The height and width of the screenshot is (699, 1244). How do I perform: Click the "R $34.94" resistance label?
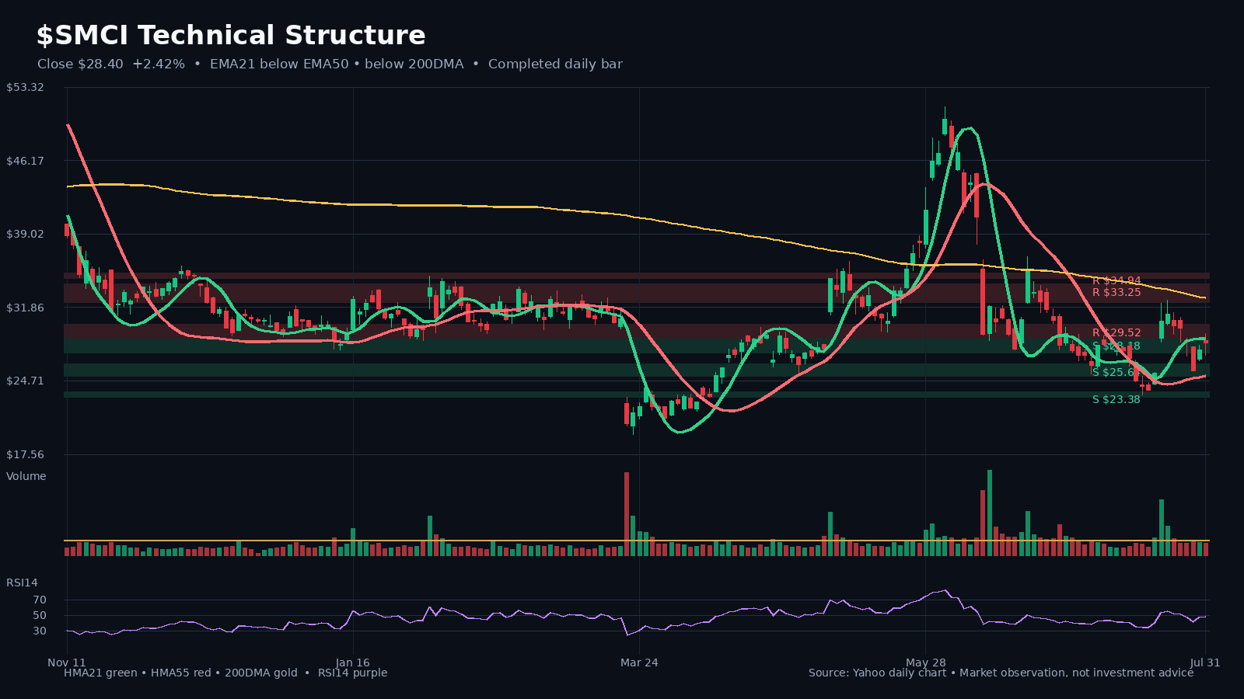(x=1116, y=280)
